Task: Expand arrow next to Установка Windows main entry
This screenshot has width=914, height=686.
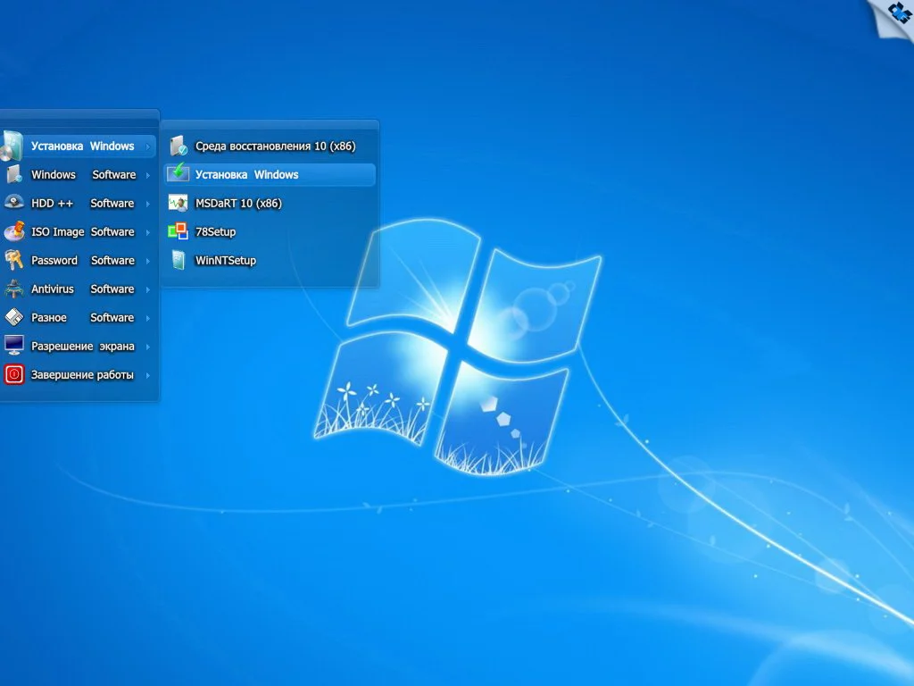Action: pyautogui.click(x=147, y=146)
